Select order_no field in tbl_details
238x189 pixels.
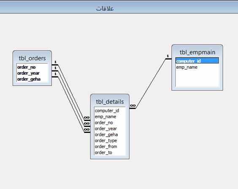point(110,123)
